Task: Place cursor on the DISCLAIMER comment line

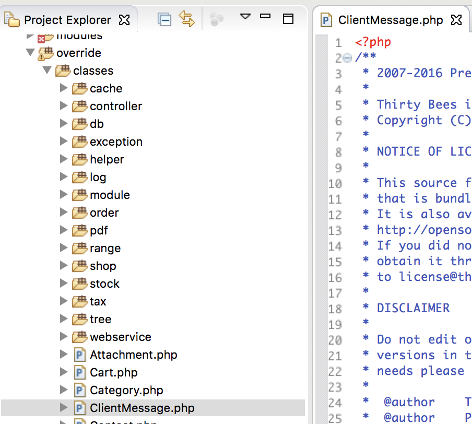Action: tap(413, 308)
